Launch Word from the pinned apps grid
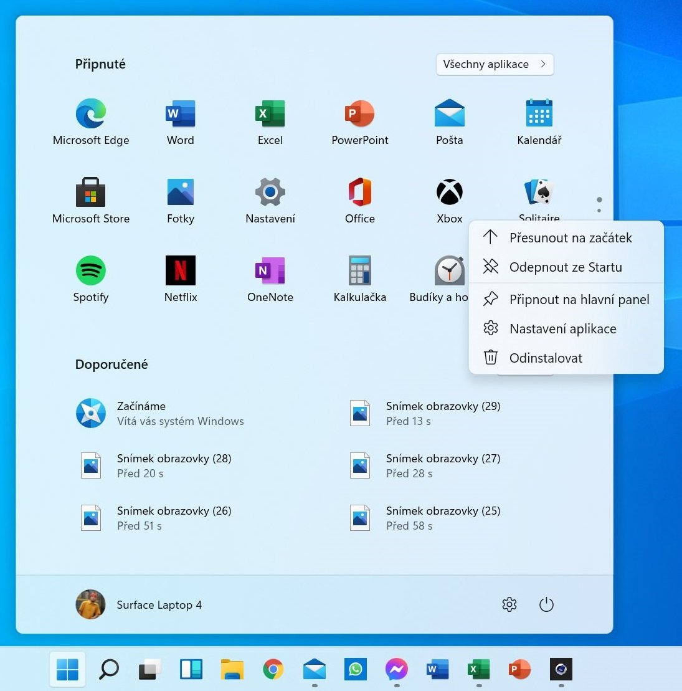This screenshot has width=682, height=691. [180, 122]
